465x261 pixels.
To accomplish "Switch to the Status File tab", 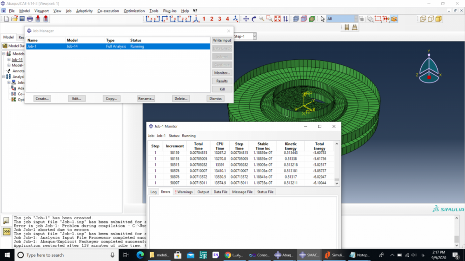I will pyautogui.click(x=265, y=192).
